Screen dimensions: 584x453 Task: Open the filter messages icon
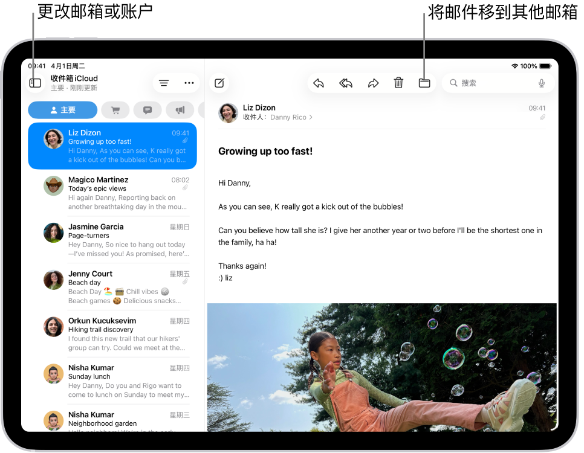[x=164, y=83]
